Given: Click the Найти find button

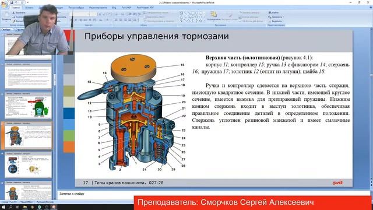Looking at the screenshot, I should tap(273, 13).
